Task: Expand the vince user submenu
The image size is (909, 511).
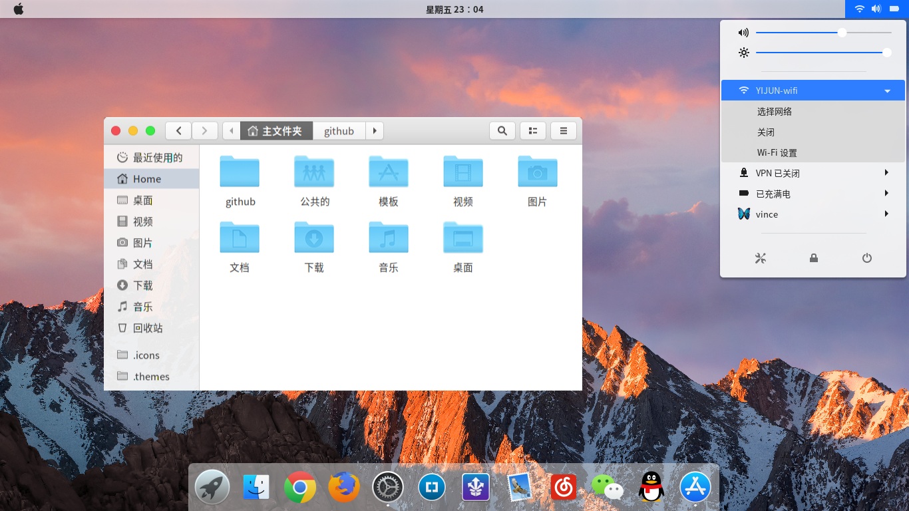Action: 813,214
